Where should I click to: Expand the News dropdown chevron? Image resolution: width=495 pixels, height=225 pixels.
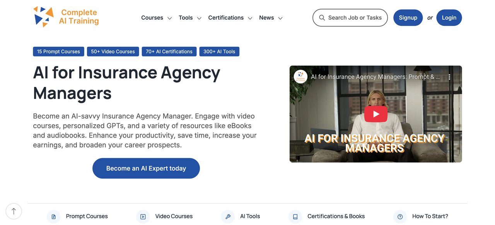pyautogui.click(x=280, y=18)
